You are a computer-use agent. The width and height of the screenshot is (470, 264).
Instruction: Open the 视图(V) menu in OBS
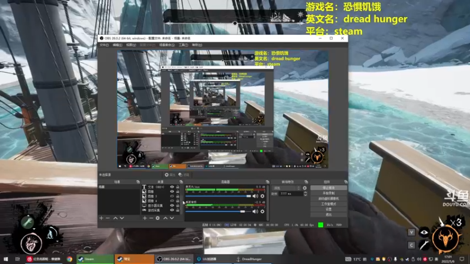(131, 45)
